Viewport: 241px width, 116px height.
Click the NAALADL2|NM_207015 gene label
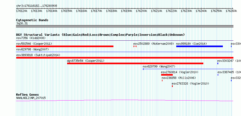[31, 98]
